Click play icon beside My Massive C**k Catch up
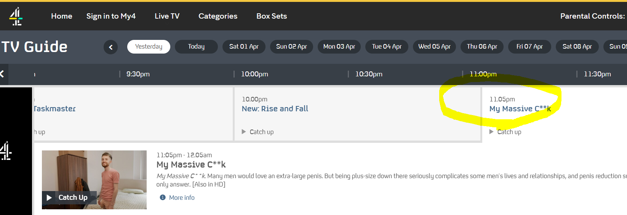Viewport: 627px width, 215px height. pos(491,132)
